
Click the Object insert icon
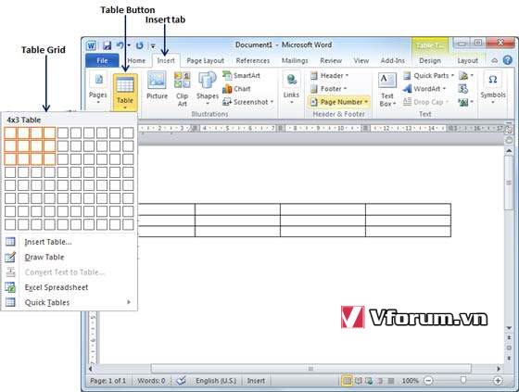tap(465, 102)
